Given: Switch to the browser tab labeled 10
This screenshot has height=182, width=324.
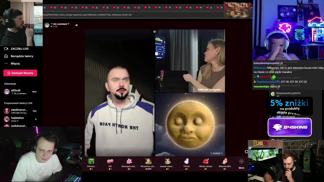Looking at the screenshot, I should pos(147,8).
